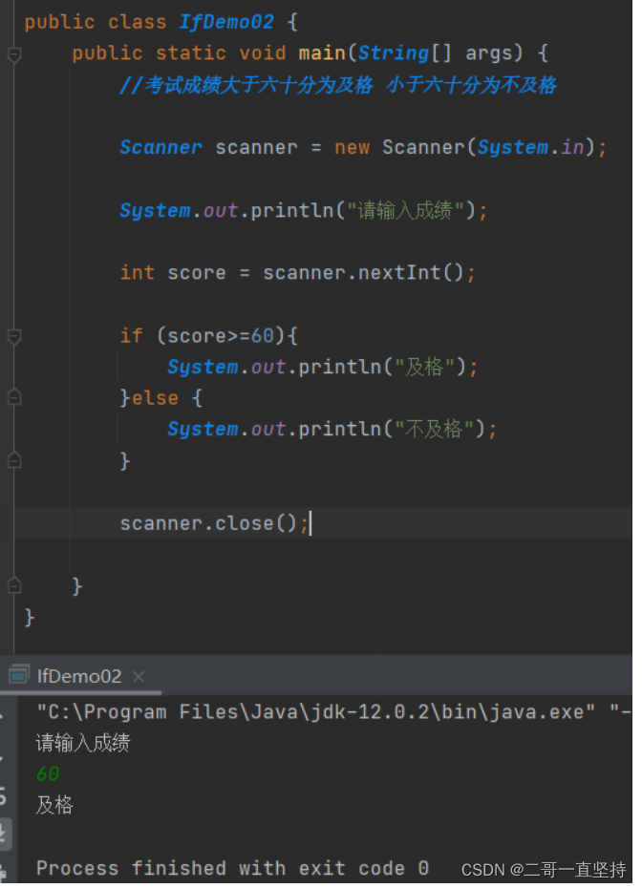Click the scanner variable name in its declaration

[256, 148]
